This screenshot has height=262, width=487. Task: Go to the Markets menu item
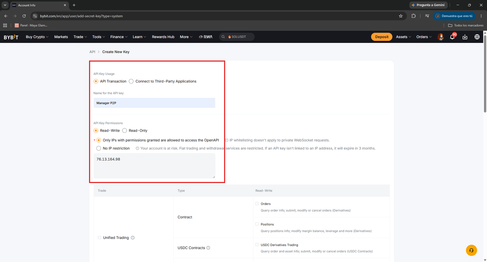tap(61, 37)
